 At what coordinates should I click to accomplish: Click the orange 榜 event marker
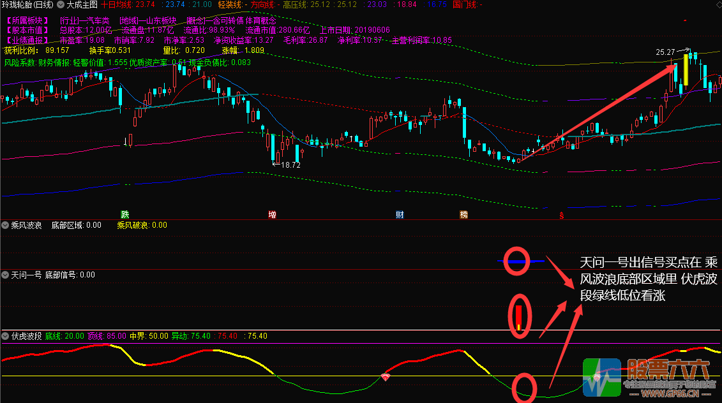463,214
